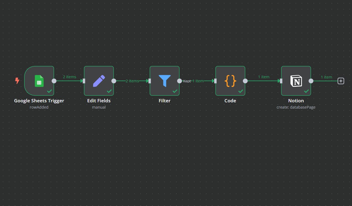Image resolution: width=352 pixels, height=206 pixels.
Task: Click the Edit Fields output connector dot
Action: pyautogui.click(x=114, y=81)
